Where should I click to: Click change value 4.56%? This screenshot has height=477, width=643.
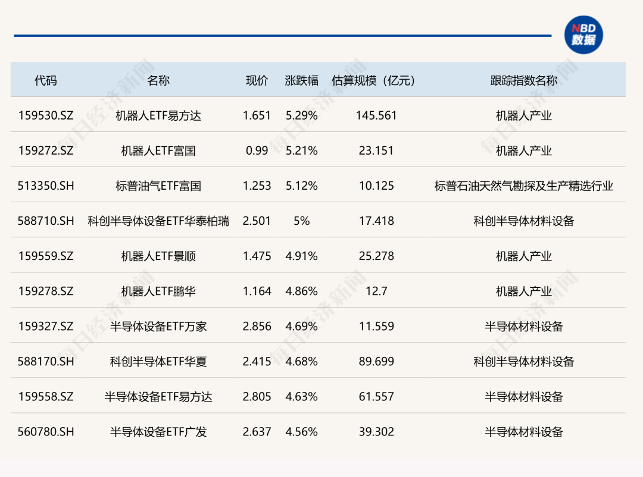pos(301,432)
